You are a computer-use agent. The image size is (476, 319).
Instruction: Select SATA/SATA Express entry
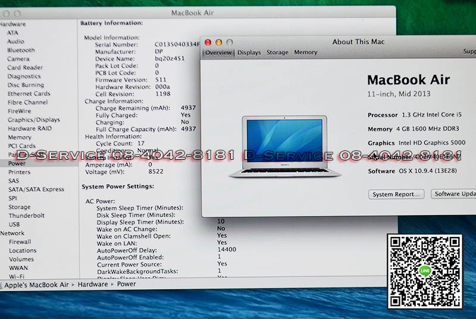coord(36,189)
